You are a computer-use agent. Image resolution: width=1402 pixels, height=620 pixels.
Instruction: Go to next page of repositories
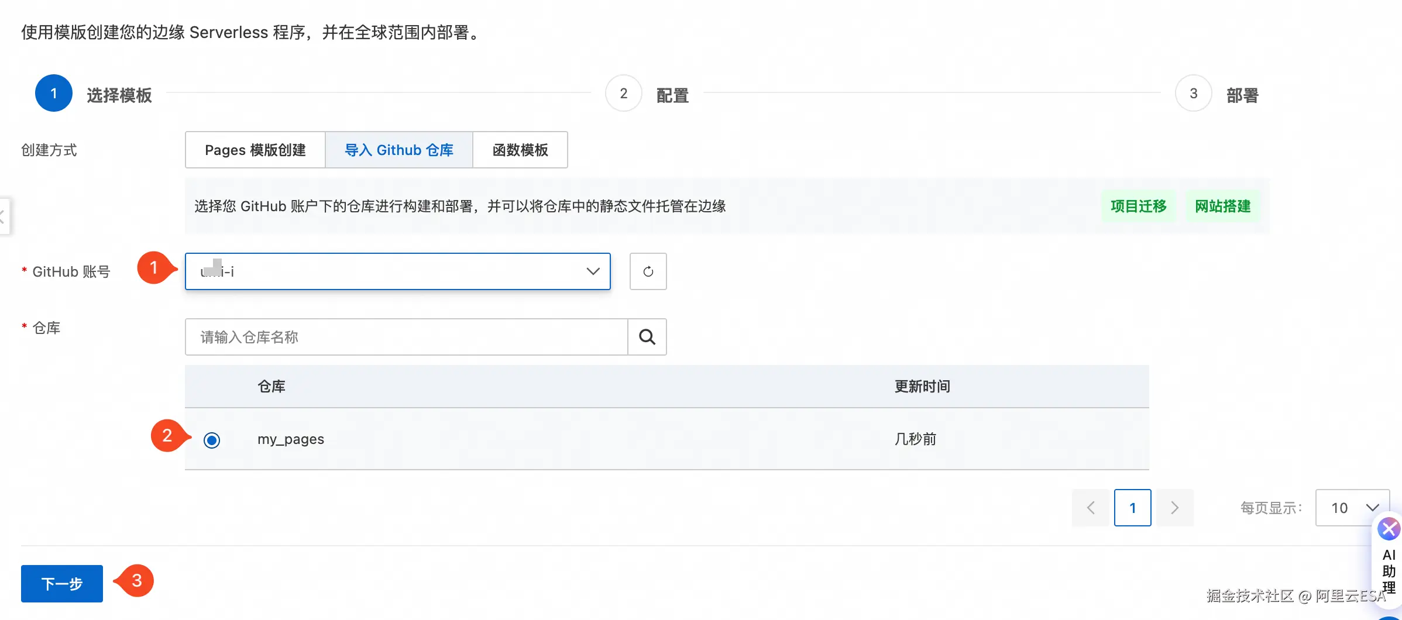(x=1174, y=508)
